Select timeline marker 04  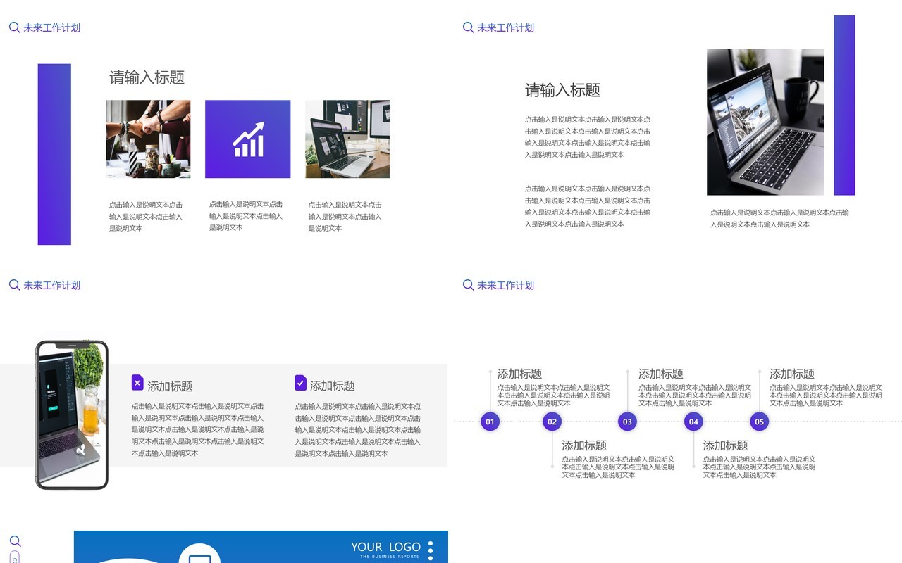(693, 422)
